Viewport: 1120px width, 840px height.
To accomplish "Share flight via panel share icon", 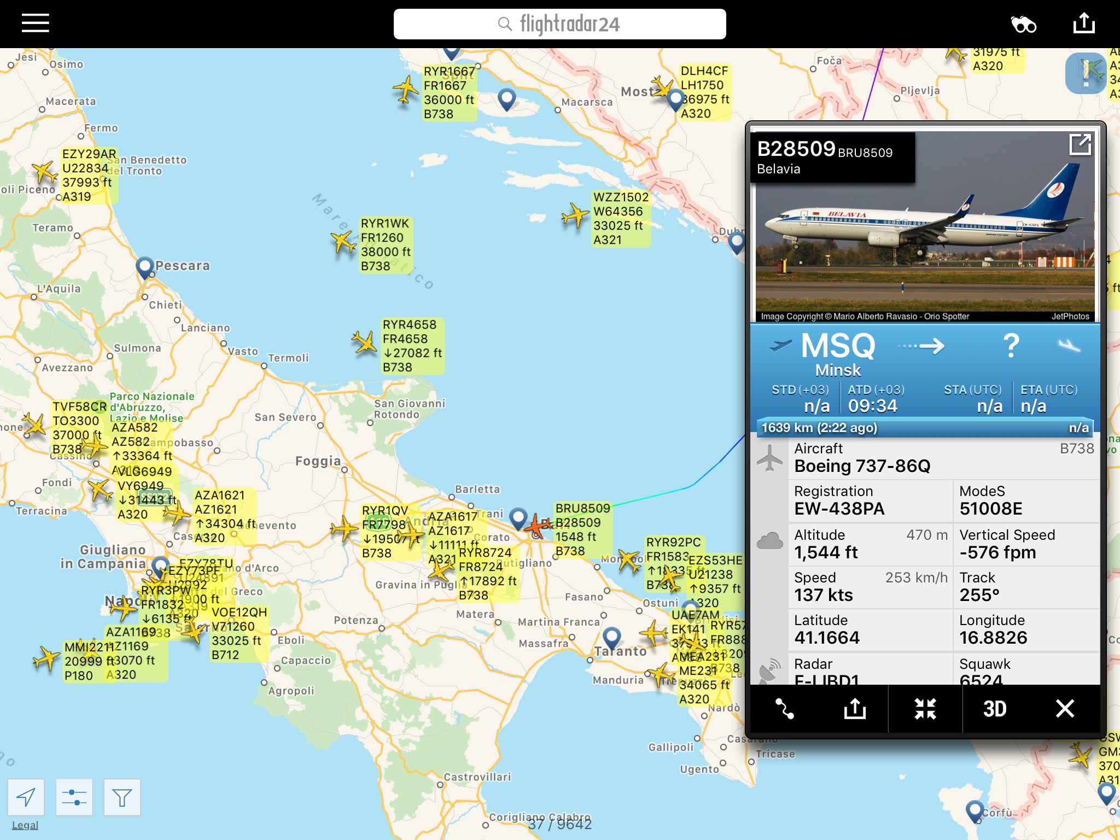I will (855, 709).
